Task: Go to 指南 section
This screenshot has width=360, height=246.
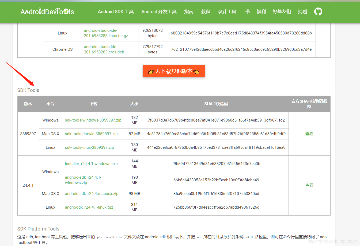Action: pyautogui.click(x=189, y=11)
